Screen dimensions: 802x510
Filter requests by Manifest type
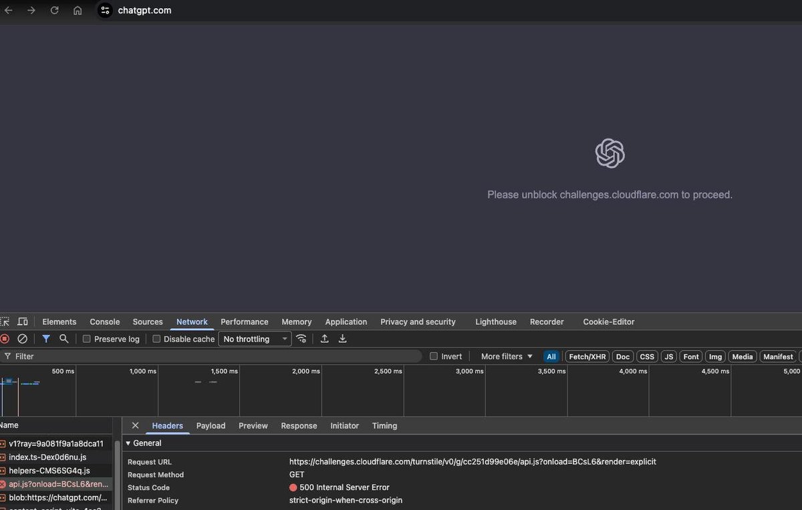click(x=778, y=356)
